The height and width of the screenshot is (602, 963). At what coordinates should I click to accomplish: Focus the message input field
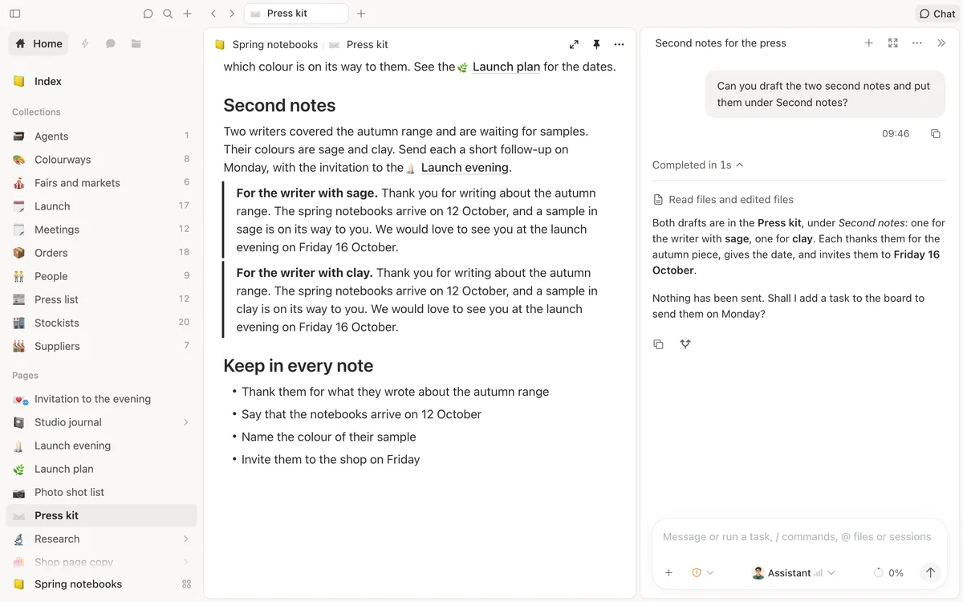797,537
